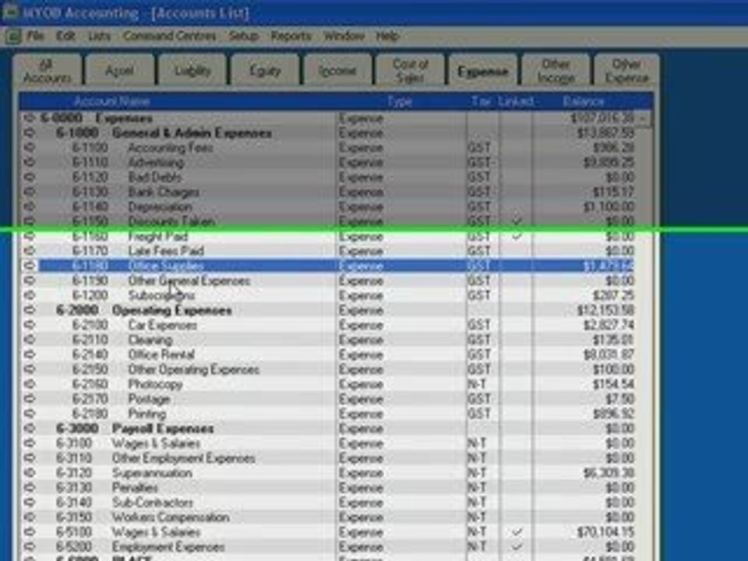Open the Help menu

[x=387, y=36]
